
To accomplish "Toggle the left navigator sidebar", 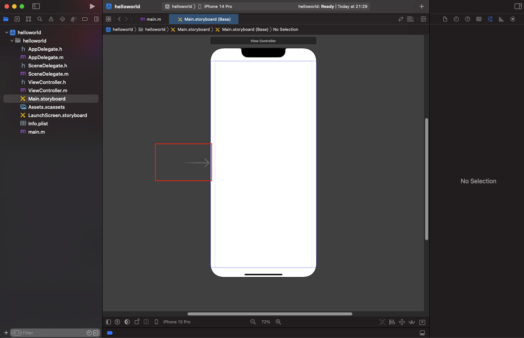I will pyautogui.click(x=36, y=6).
